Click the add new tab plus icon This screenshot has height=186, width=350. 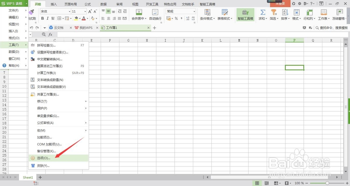pyautogui.click(x=154, y=28)
